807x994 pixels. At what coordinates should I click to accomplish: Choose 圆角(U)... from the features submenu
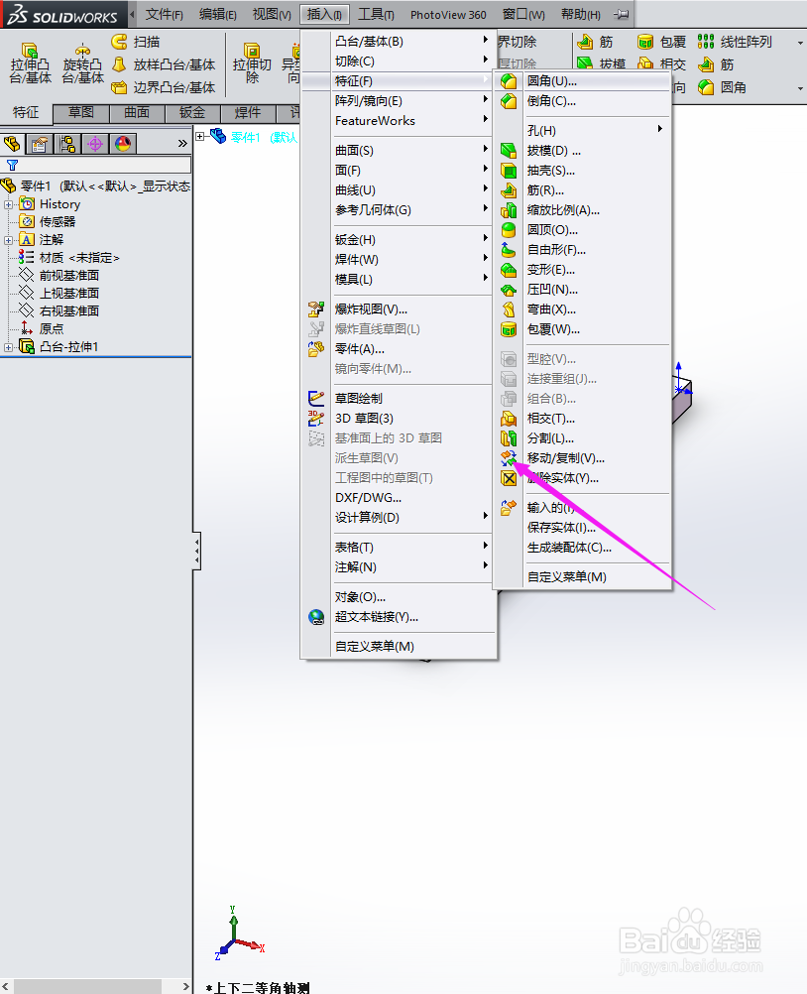tap(582, 81)
